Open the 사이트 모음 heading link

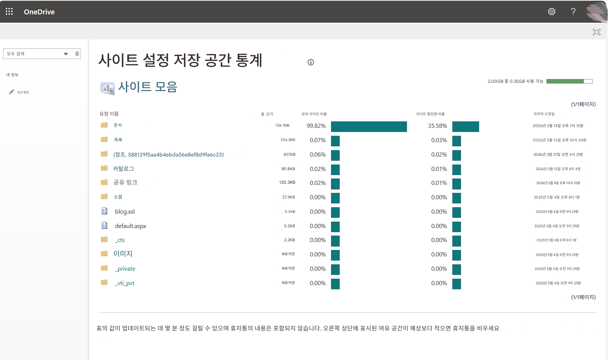click(x=148, y=87)
